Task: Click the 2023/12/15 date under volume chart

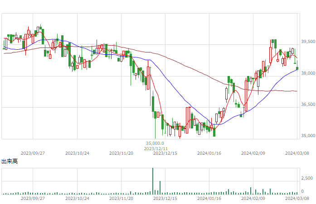Action: (x=165, y=199)
